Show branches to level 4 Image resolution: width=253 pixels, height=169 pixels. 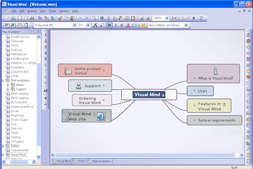[45, 53]
